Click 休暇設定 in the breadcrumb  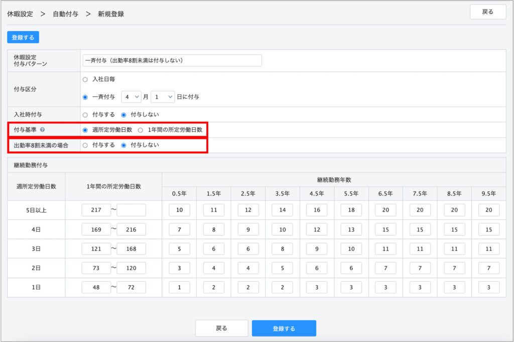pyautogui.click(x=20, y=14)
